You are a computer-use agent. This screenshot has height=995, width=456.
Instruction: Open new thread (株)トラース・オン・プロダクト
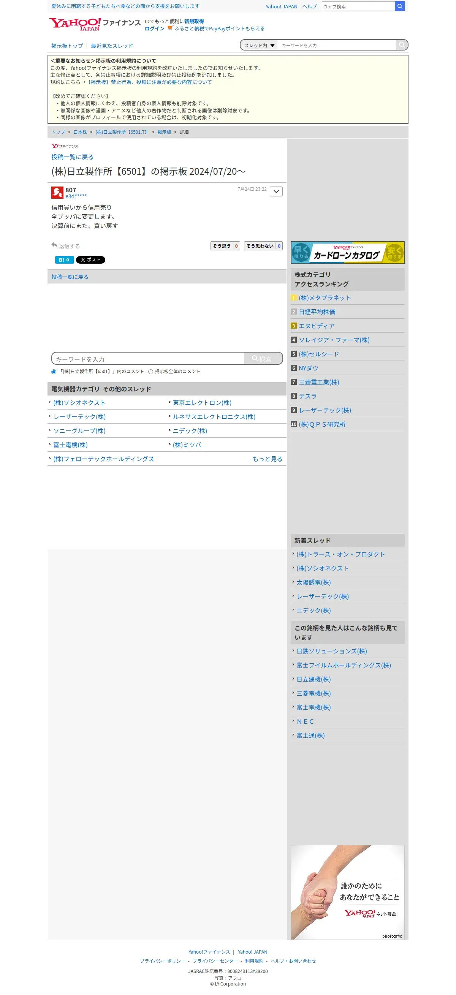pos(340,554)
